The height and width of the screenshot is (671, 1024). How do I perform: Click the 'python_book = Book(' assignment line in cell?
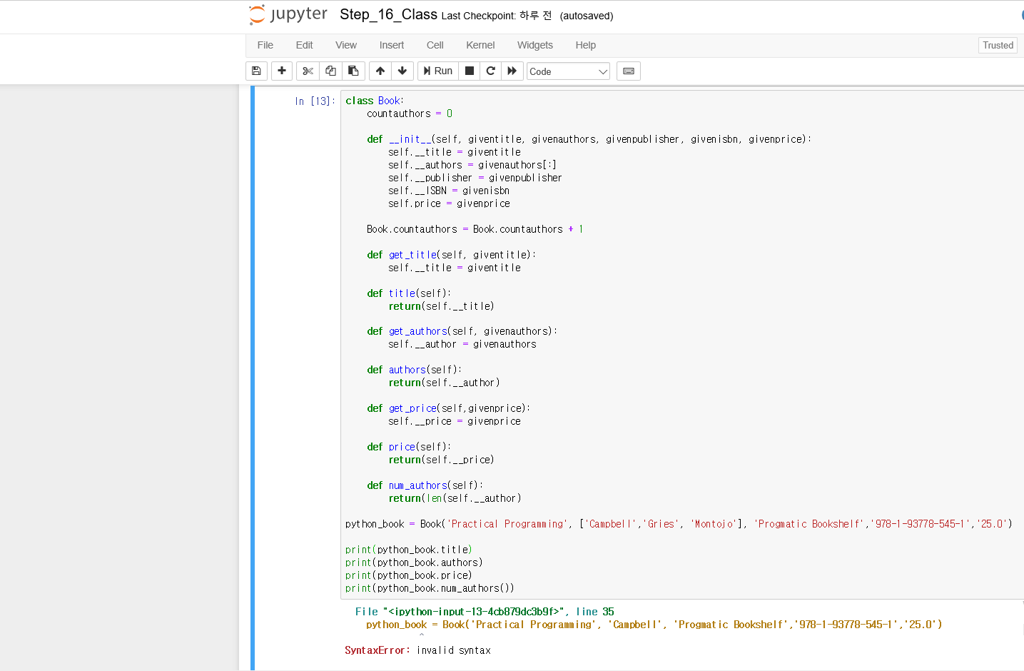[679, 524]
